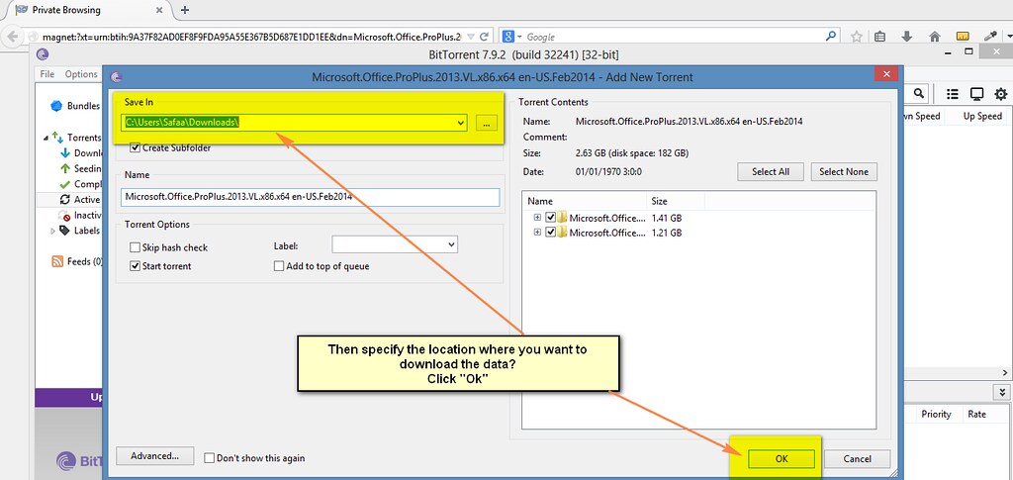
Task: Uncheck the 1.41 GB Microsoft.Office folder
Action: 550,218
